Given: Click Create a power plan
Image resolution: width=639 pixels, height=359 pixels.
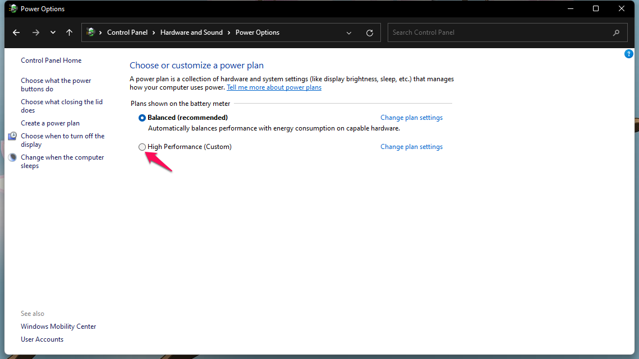Looking at the screenshot, I should pos(50,123).
